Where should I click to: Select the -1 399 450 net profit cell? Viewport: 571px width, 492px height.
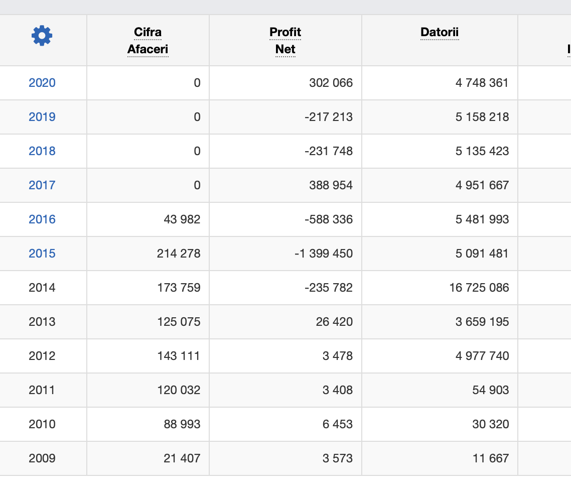click(324, 254)
